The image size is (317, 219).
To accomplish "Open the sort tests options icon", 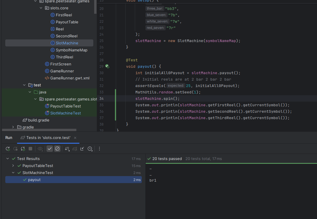I will 67,149.
